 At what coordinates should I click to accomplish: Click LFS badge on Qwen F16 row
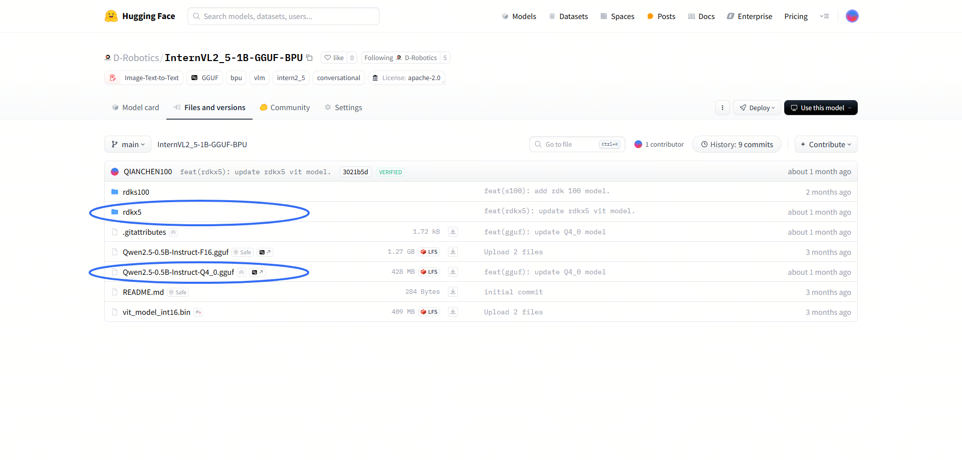[429, 252]
